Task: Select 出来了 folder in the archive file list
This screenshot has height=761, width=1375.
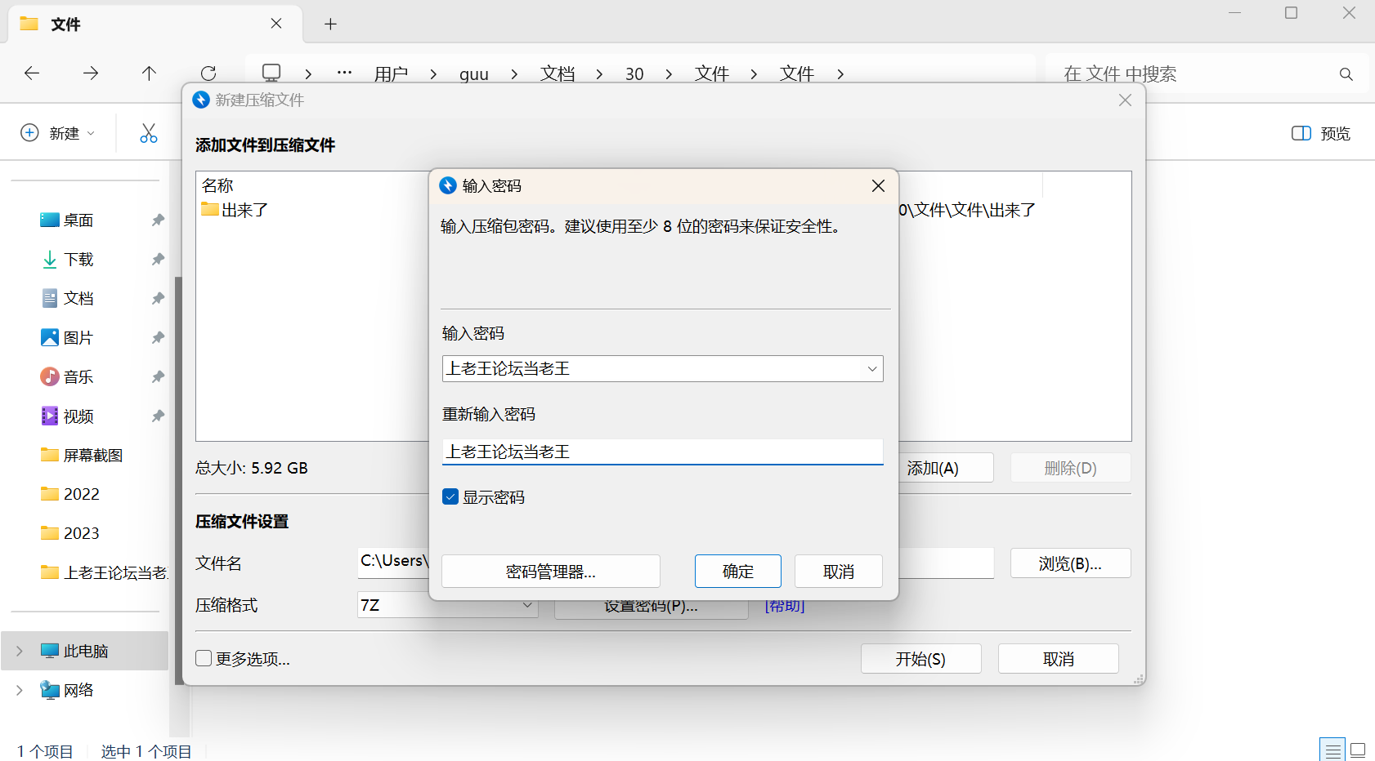Action: coord(235,210)
